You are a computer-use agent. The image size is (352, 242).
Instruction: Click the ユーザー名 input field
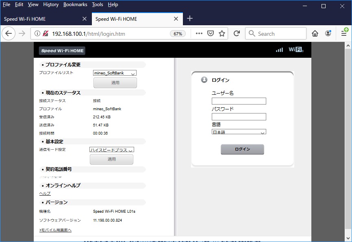point(239,101)
